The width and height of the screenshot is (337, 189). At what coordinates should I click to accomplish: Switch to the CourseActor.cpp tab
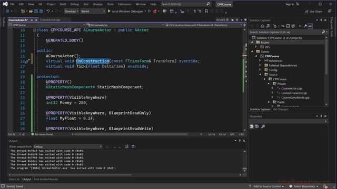[x=50, y=20]
